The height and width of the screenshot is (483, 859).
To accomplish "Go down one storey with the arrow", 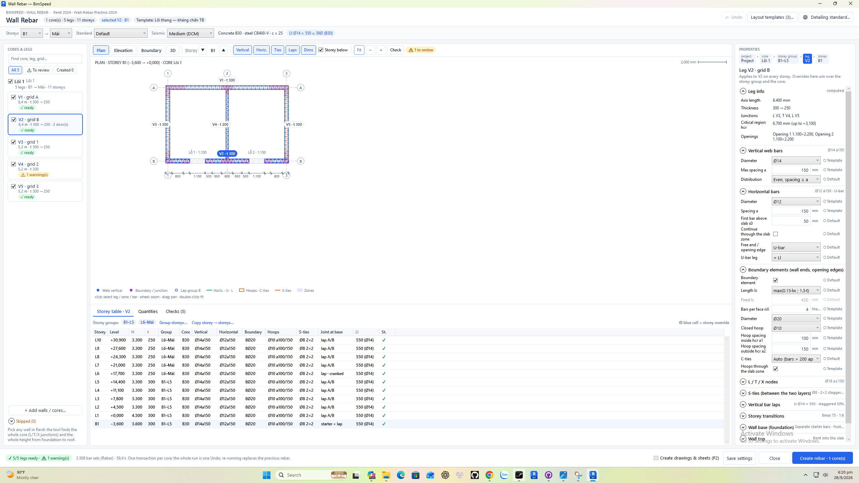I will [203, 50].
